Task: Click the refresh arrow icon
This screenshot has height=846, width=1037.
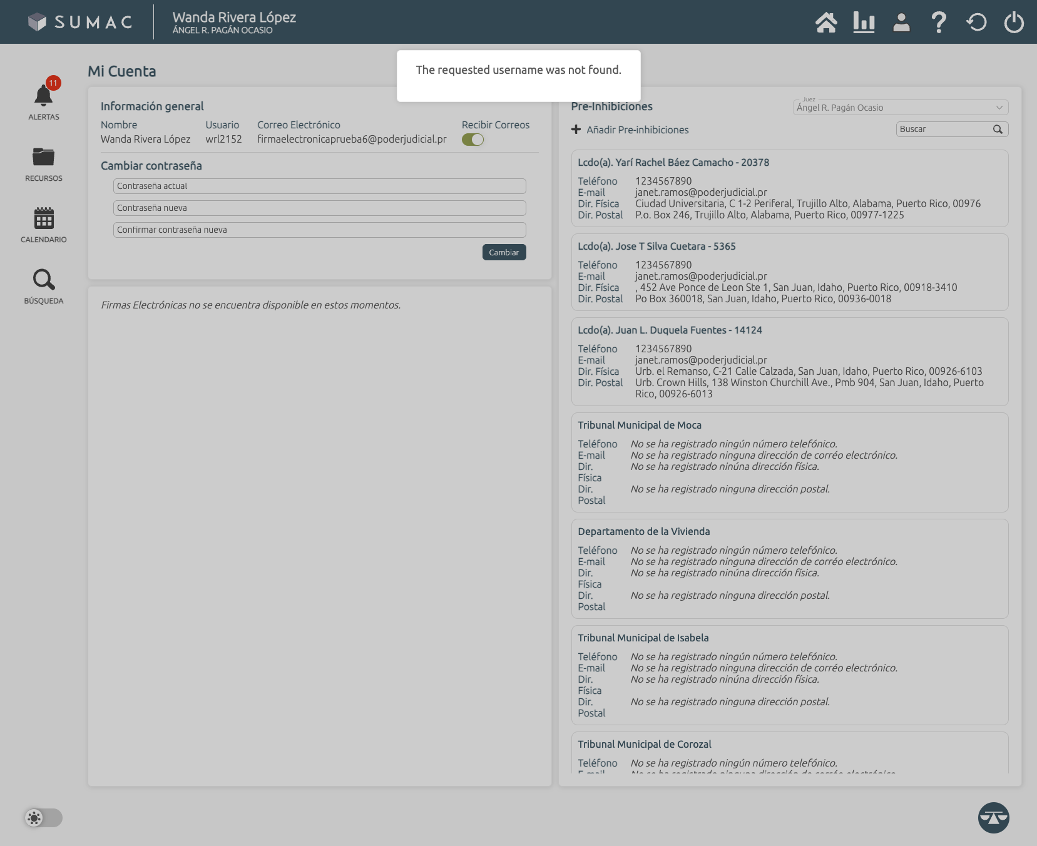Action: [976, 23]
